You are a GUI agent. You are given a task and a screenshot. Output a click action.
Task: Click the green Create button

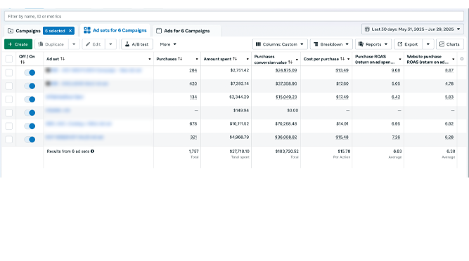tap(18, 44)
